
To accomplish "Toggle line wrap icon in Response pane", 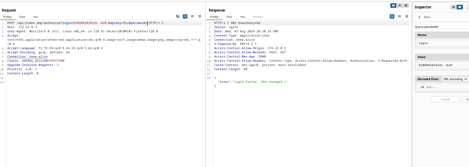I will pyautogui.click(x=392, y=16).
